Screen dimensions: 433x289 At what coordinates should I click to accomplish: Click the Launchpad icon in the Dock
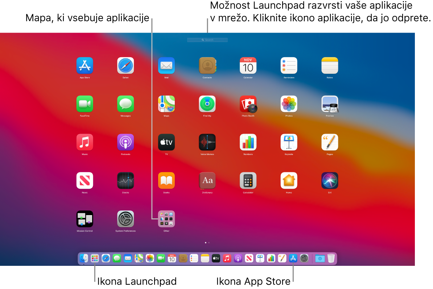pyautogui.click(x=95, y=258)
